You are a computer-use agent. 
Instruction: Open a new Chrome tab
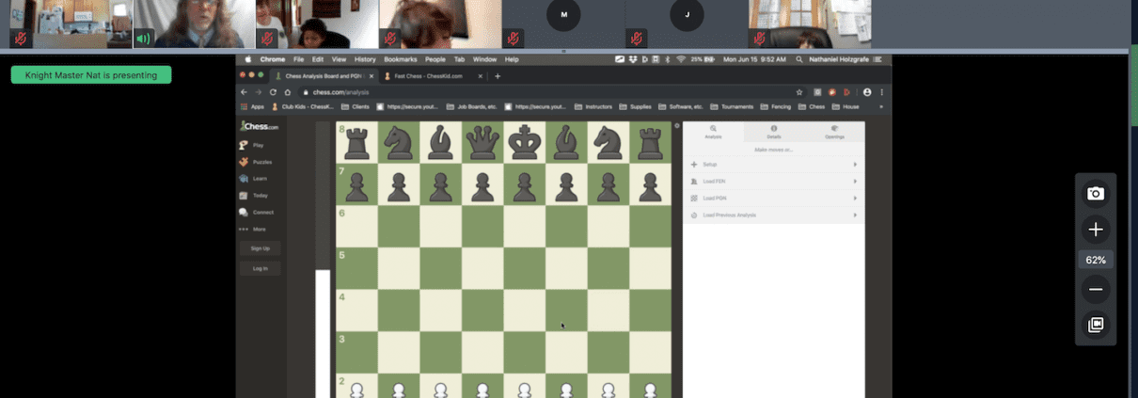tap(498, 76)
